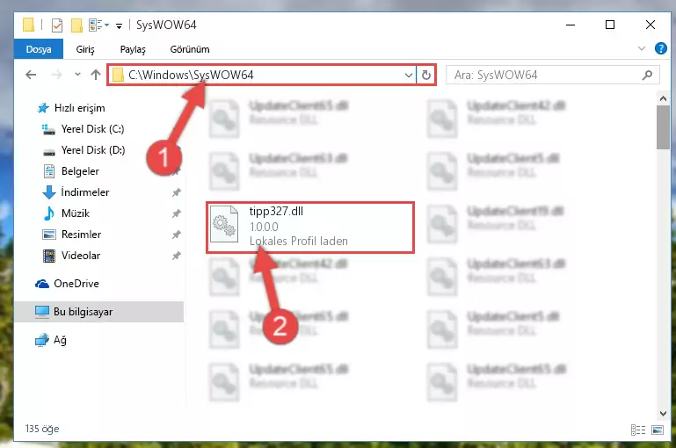The height and width of the screenshot is (448, 676).
Task: Click the folder icon in title bar
Action: [x=28, y=25]
